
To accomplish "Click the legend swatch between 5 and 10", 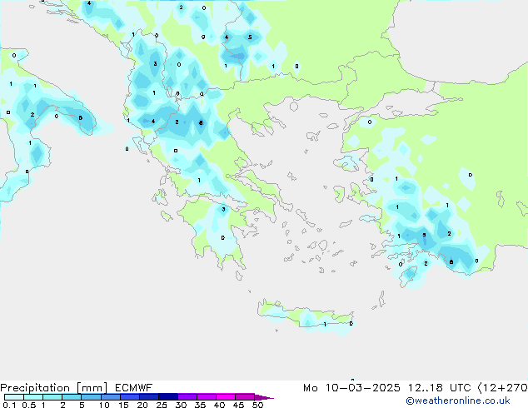I will coord(92,397).
